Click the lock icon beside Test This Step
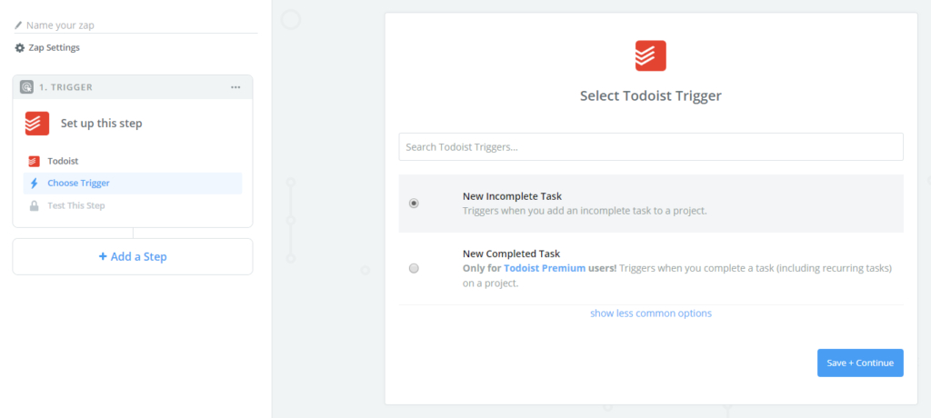931x418 pixels. click(34, 206)
